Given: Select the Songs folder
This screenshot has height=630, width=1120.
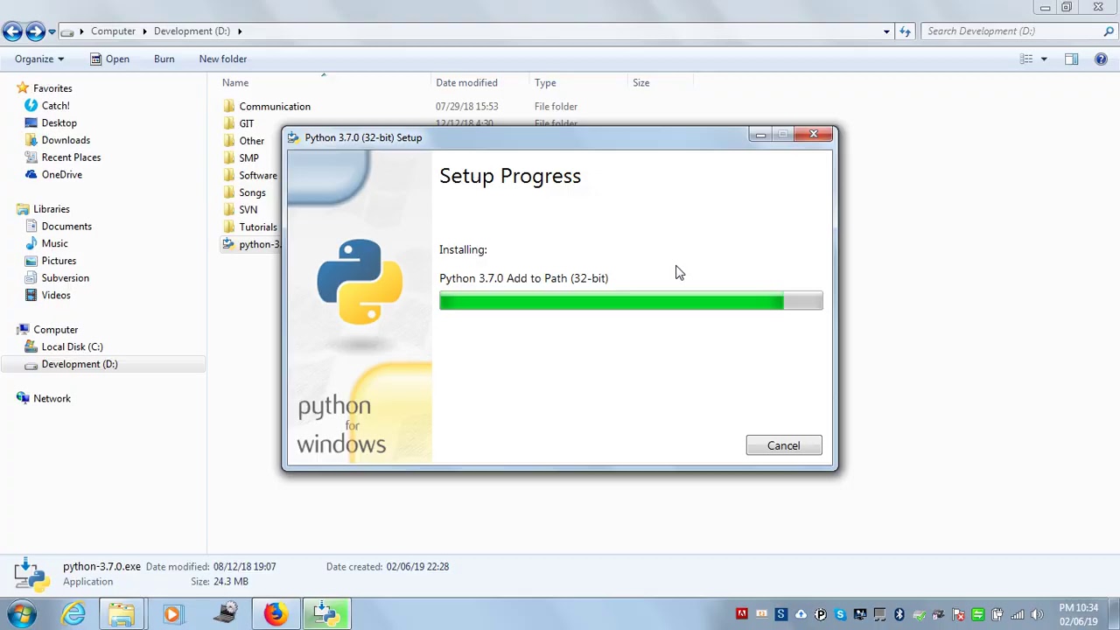Looking at the screenshot, I should 252,192.
